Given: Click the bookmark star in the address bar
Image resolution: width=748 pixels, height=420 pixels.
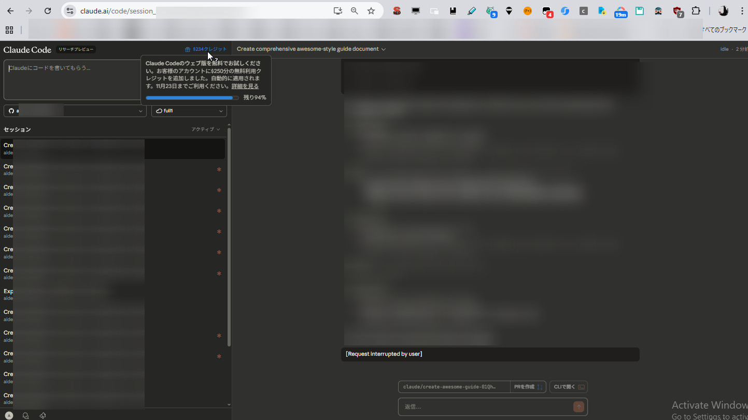Looking at the screenshot, I should pyautogui.click(x=371, y=10).
